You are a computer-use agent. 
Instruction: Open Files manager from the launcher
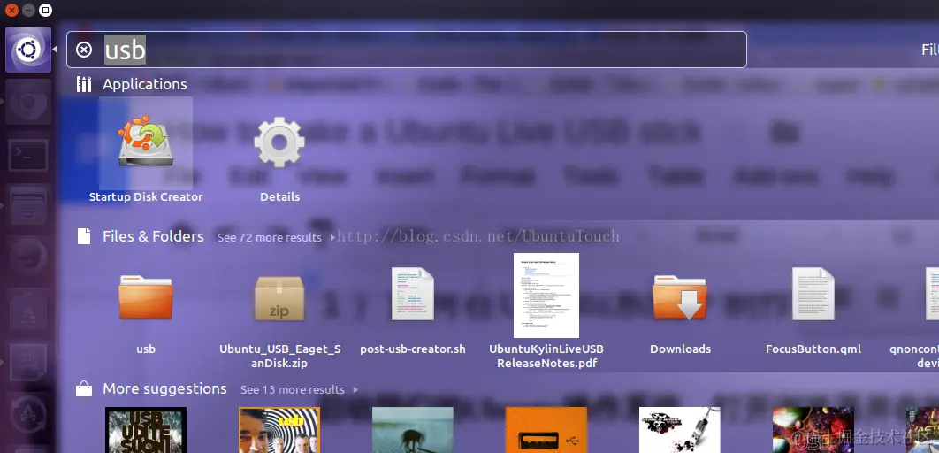pos(28,205)
